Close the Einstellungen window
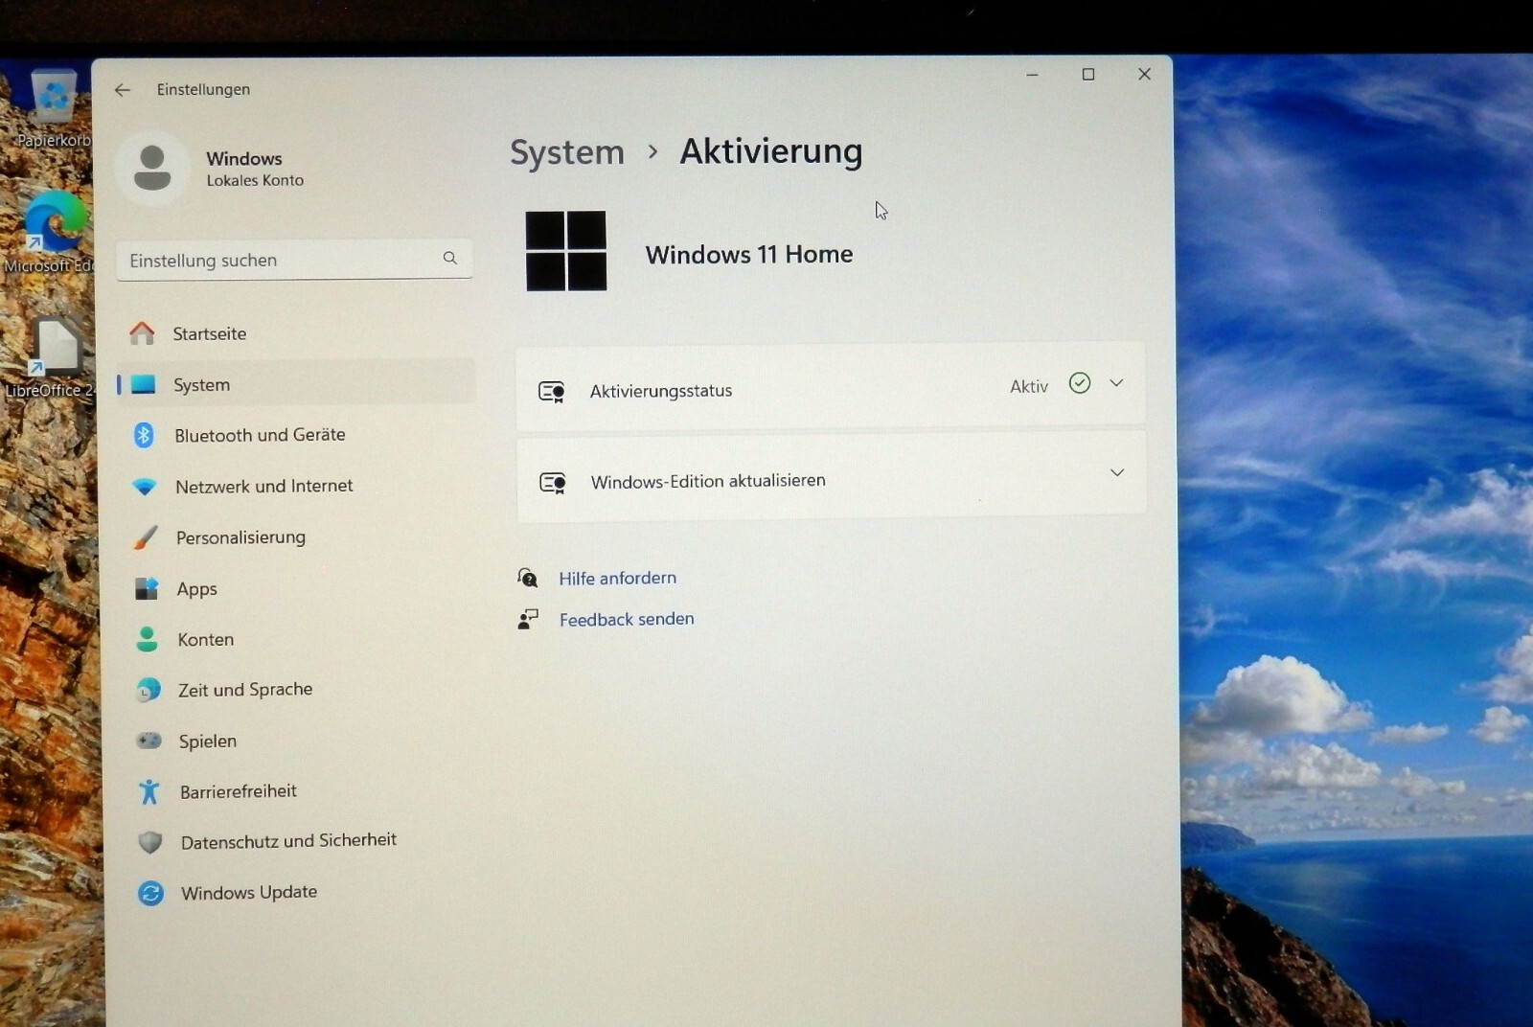 [x=1144, y=74]
